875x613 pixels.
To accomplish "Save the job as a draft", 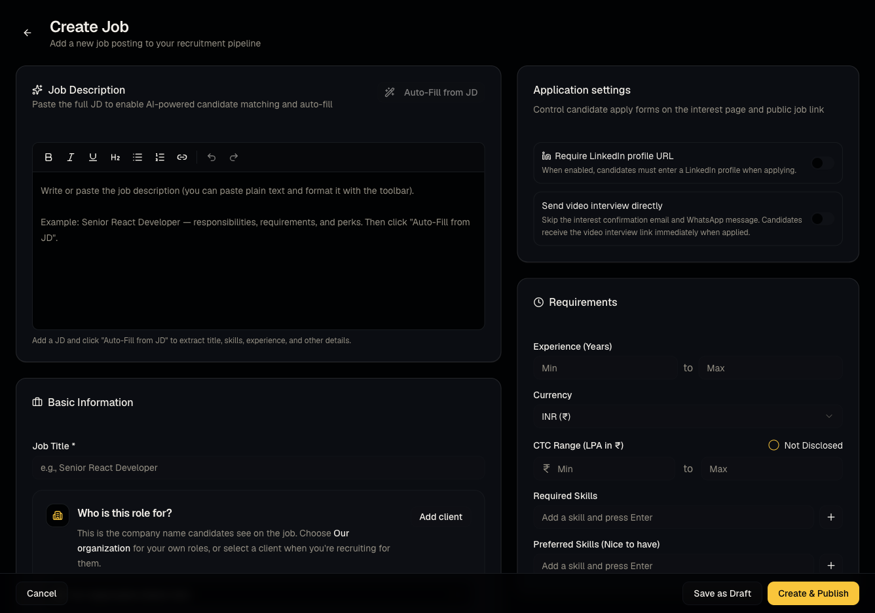I will 722,593.
